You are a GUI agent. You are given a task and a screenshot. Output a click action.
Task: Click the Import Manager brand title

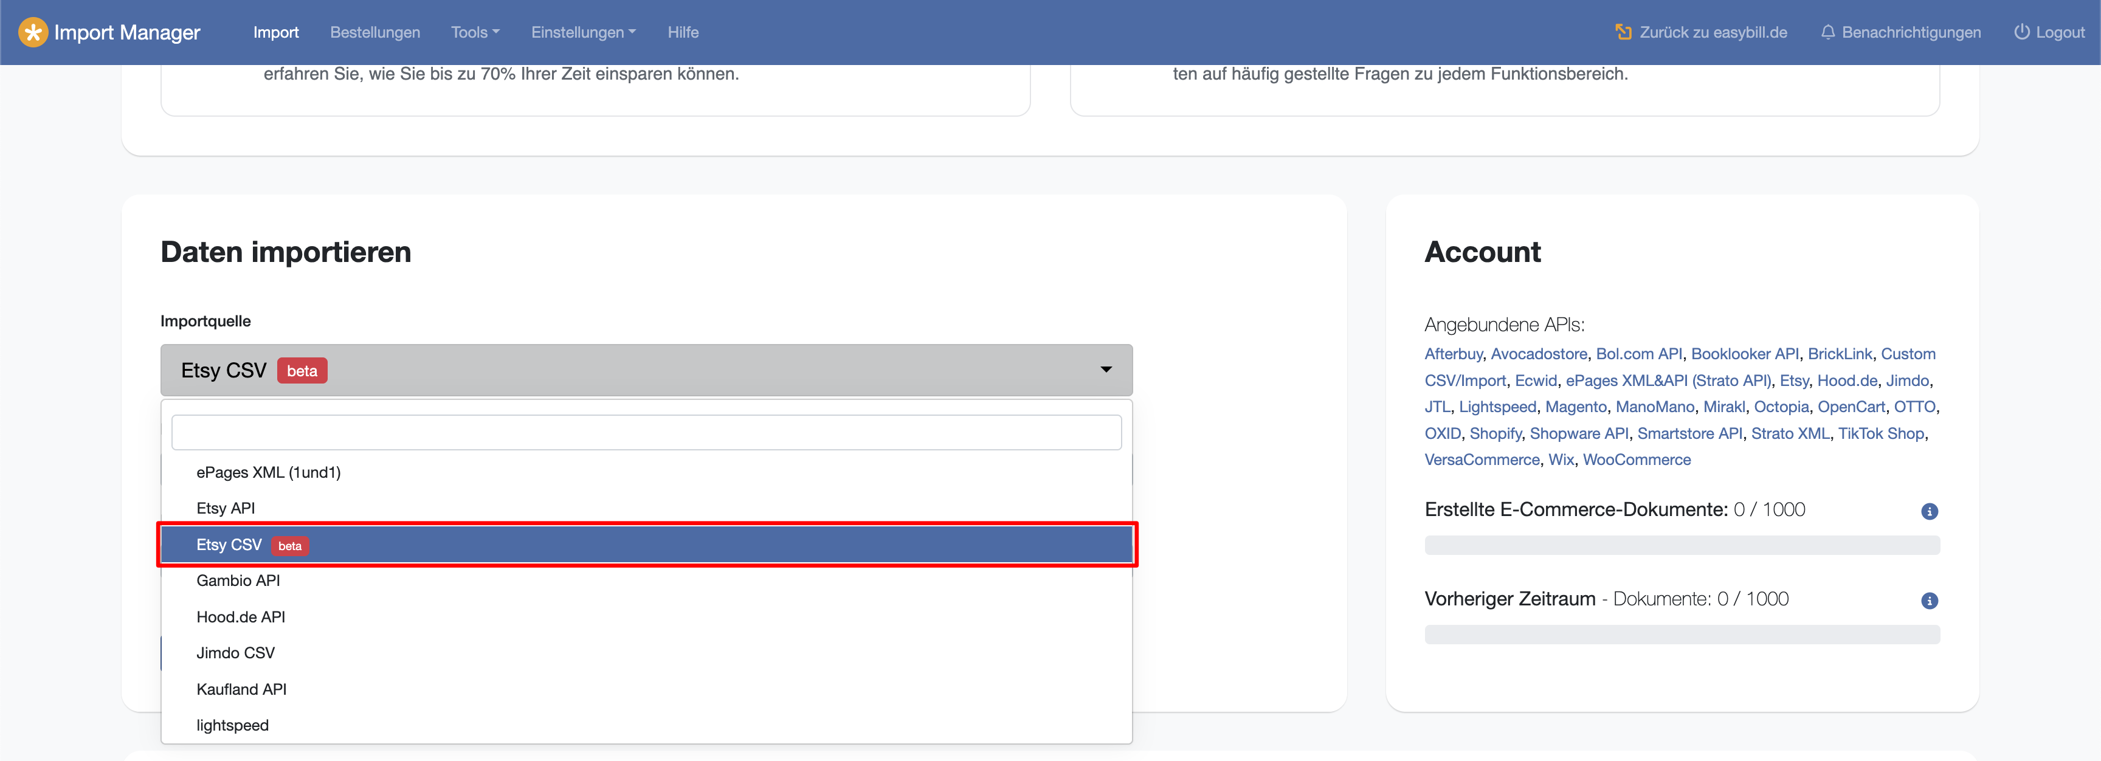(x=126, y=33)
